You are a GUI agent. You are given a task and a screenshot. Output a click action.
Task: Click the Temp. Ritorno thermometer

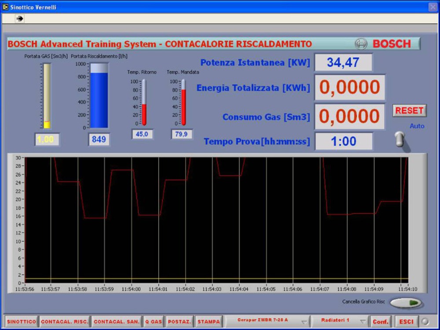point(144,102)
